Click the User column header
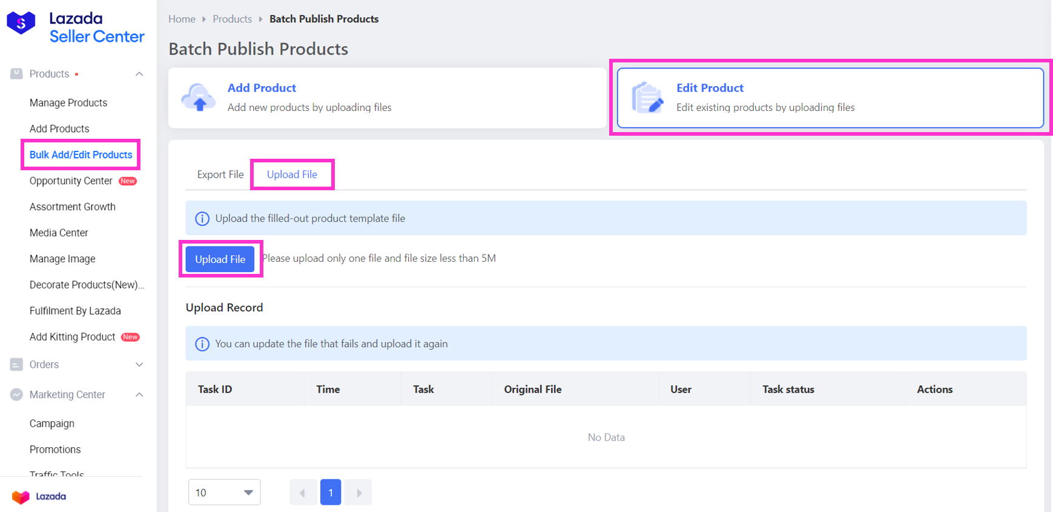 681,390
